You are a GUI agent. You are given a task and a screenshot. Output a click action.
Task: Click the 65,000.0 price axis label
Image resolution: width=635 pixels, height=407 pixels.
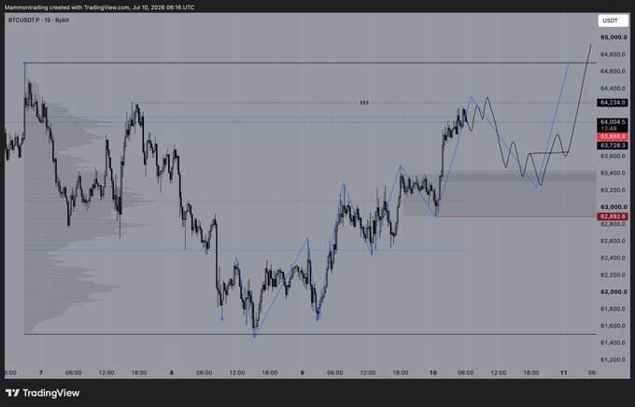click(614, 37)
